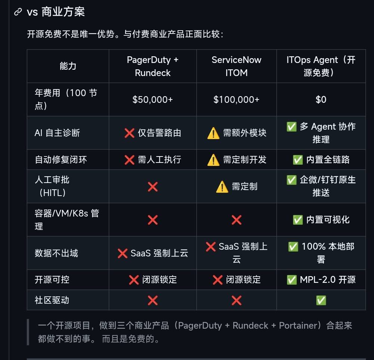Click the green check in the 社区驱动 row
The height and width of the screenshot is (360, 374).
[321, 300]
